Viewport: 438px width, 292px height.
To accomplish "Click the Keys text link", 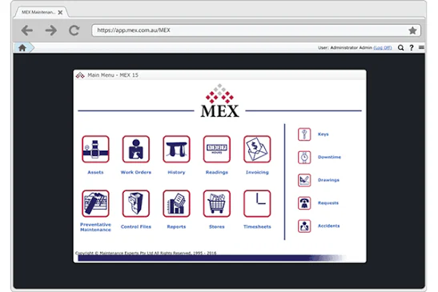I will coord(323,134).
